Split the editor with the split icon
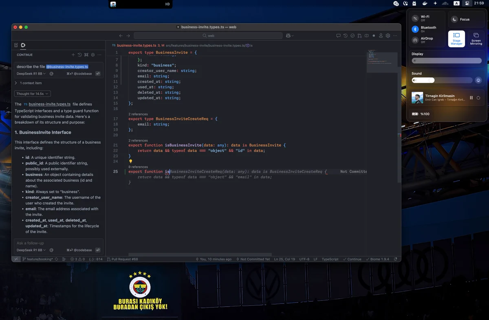Screen dimensions: 489x320 (x=366, y=36)
